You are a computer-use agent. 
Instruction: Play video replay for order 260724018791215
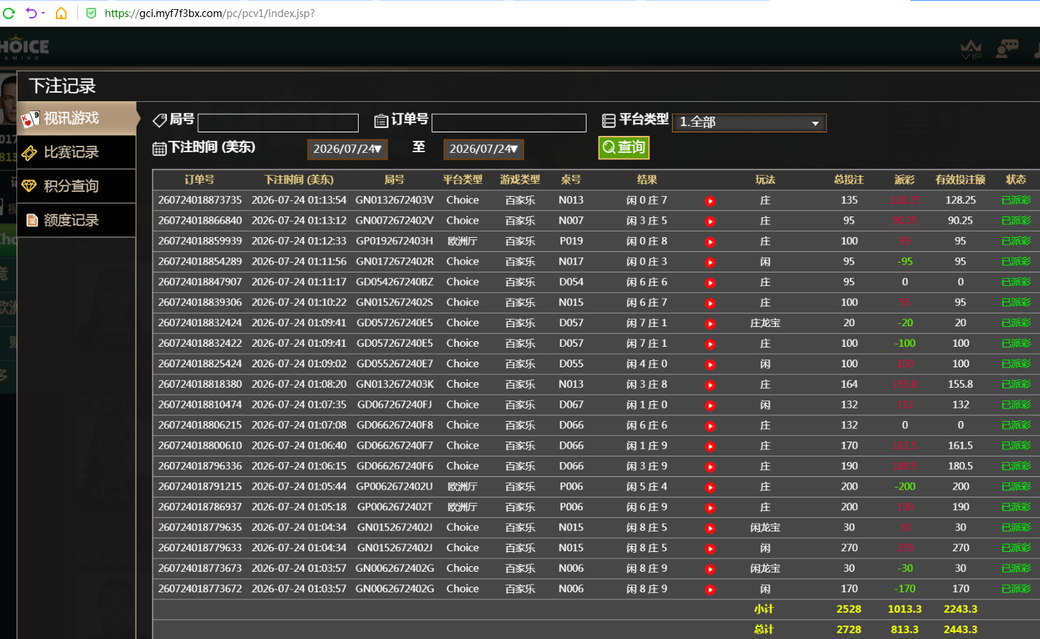tap(710, 488)
